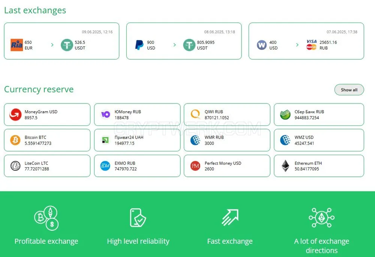Image resolution: width=375 pixels, height=257 pixels.
Task: Select the ЮMoney RUB label
Action: (x=128, y=112)
